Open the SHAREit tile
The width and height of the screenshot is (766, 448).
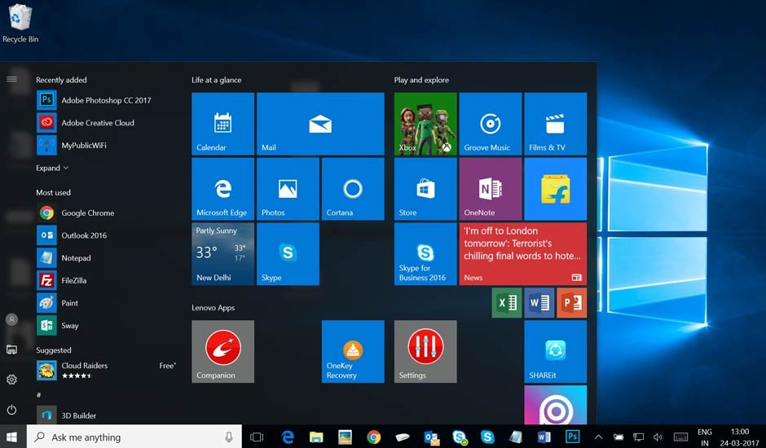[x=556, y=351]
